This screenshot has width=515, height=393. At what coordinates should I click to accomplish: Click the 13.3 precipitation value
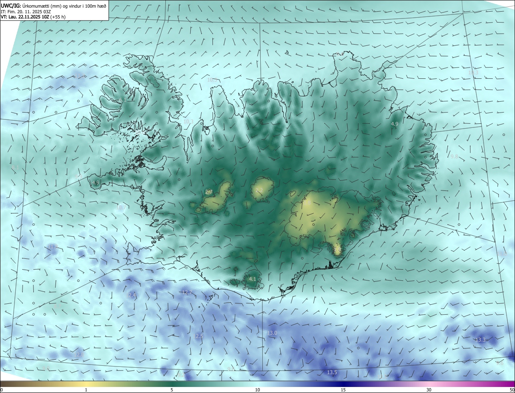481,340
